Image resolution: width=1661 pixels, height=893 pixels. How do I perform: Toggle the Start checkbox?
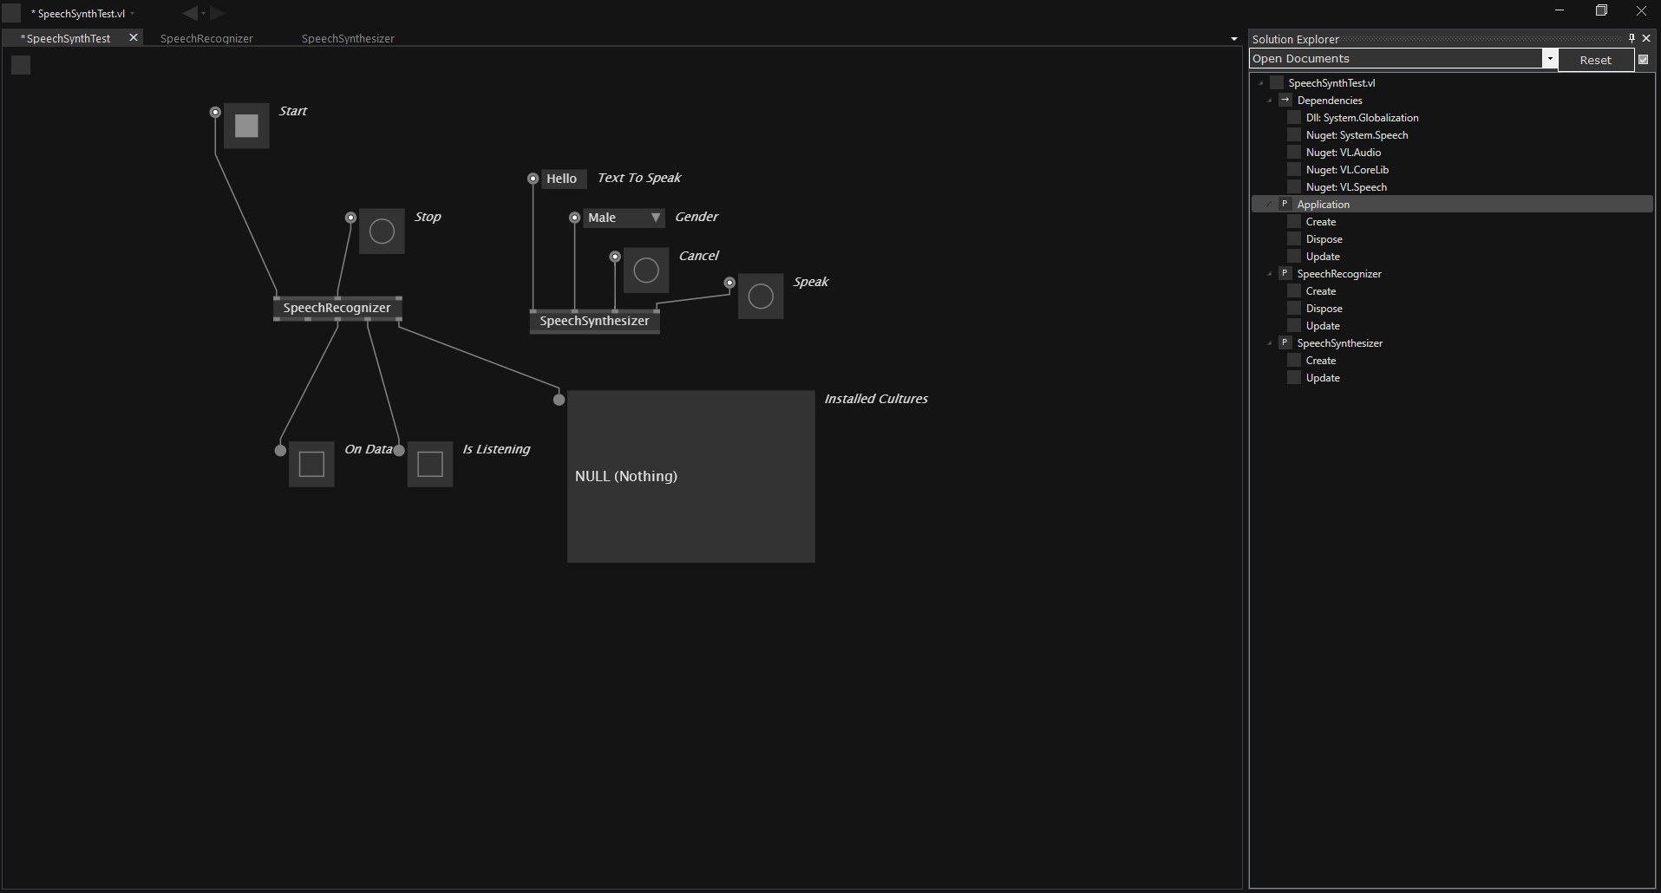[246, 126]
